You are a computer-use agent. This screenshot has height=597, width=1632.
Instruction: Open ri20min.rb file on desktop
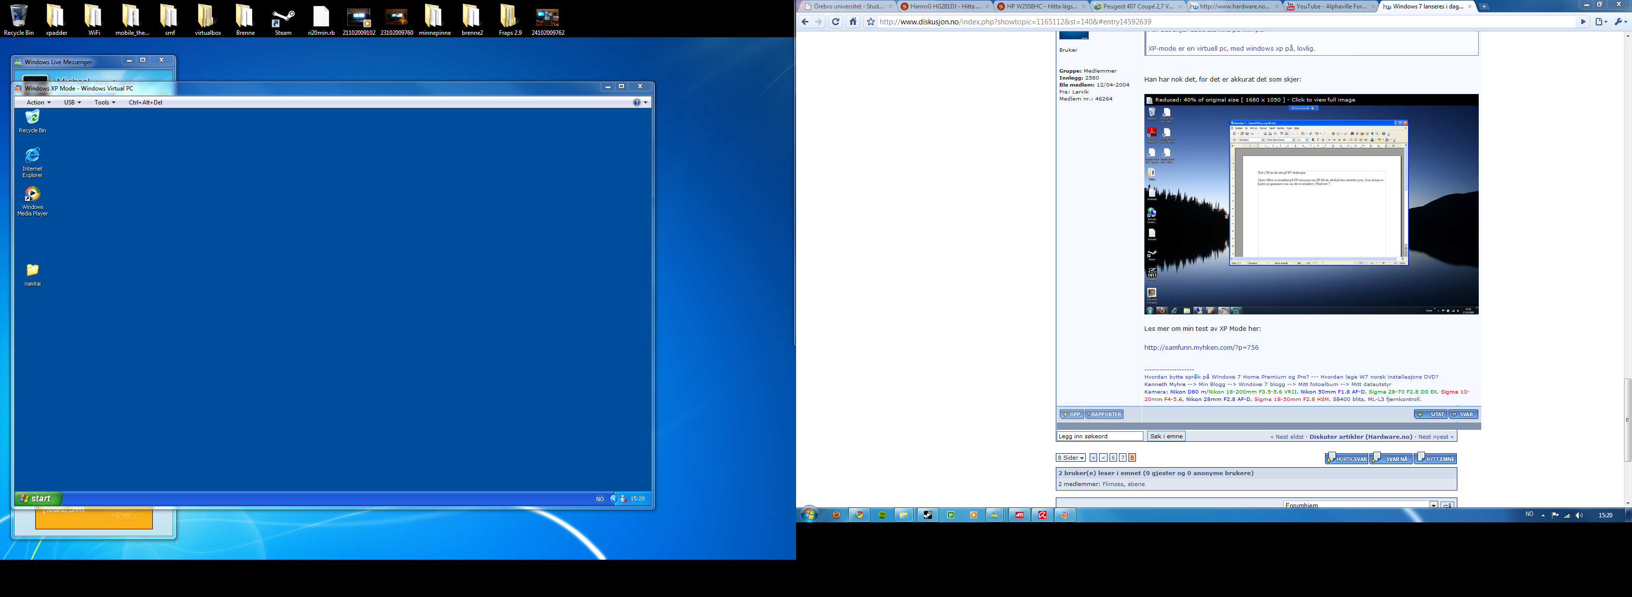coord(321,19)
